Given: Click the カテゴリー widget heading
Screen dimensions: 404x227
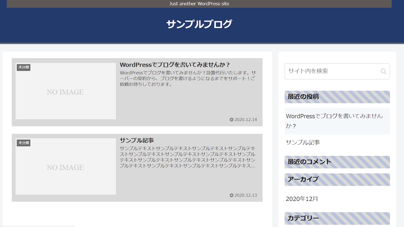Looking at the screenshot, I should pos(337,218).
